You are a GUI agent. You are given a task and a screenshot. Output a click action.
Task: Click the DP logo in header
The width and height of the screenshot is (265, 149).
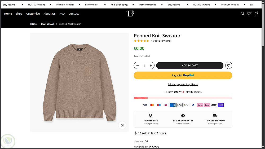click(x=130, y=14)
